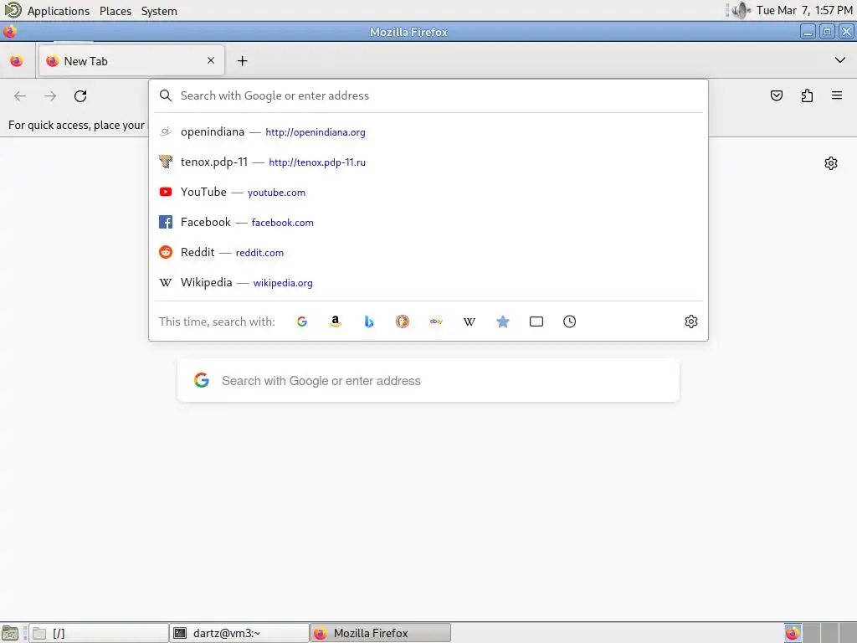Image resolution: width=857 pixels, height=643 pixels.
Task: Open Firefox View pinned tab icon
Action: (17, 60)
